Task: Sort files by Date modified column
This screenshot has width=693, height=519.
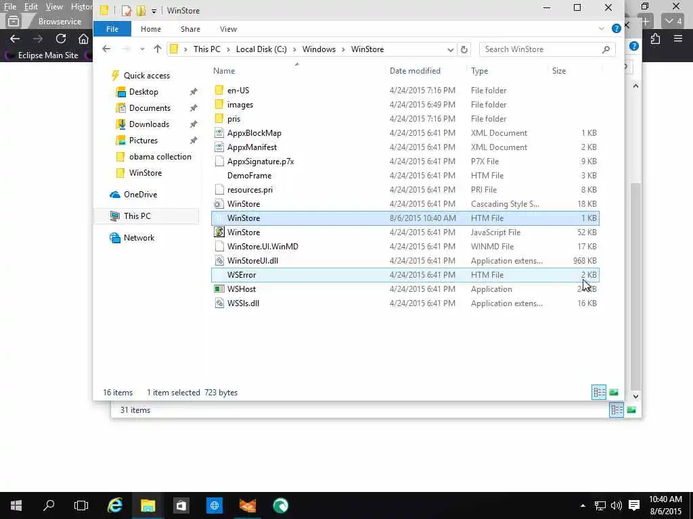Action: (415, 70)
